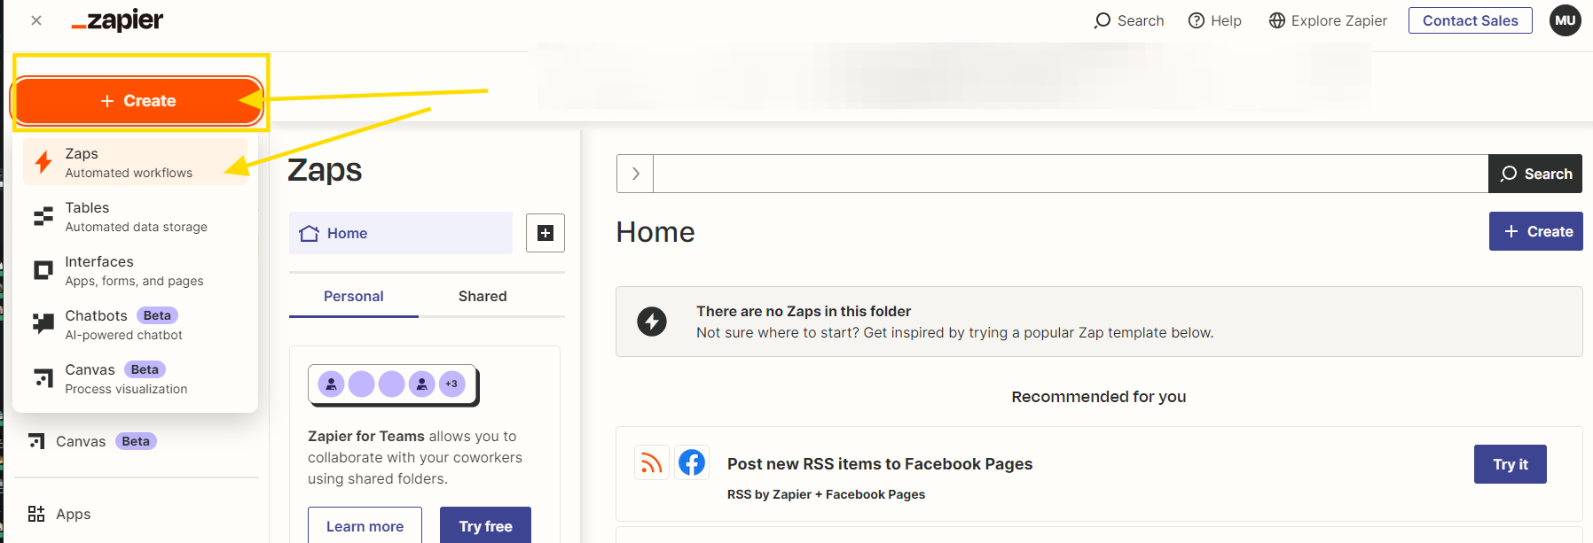Click the Try free button
1593x543 pixels.
(485, 526)
